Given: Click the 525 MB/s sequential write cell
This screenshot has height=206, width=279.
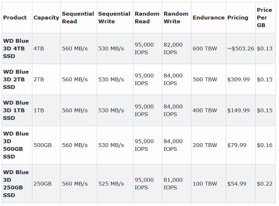Looking at the screenshot, I should click(x=111, y=184).
